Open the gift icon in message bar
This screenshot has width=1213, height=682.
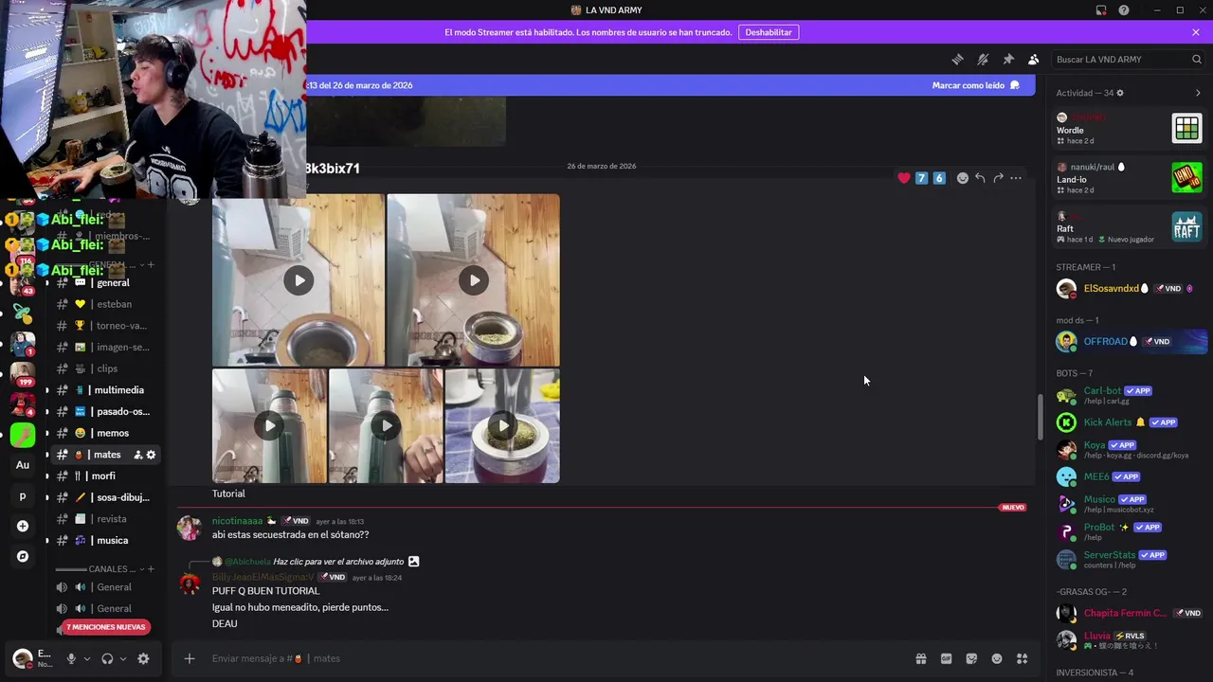[x=920, y=658]
